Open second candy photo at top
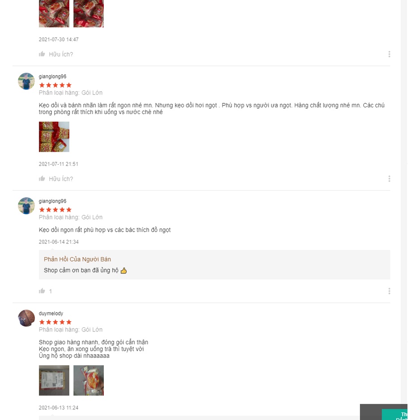The height and width of the screenshot is (420, 420). click(x=89, y=13)
